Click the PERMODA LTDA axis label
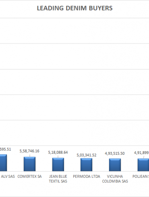The image size is (149, 197). pyautogui.click(x=87, y=176)
